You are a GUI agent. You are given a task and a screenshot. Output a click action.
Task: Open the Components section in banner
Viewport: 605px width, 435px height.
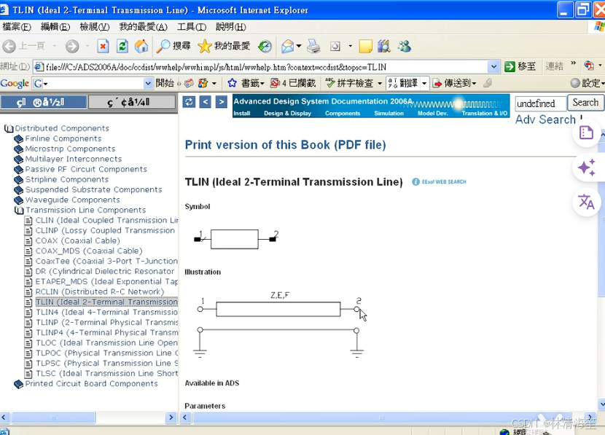(343, 114)
